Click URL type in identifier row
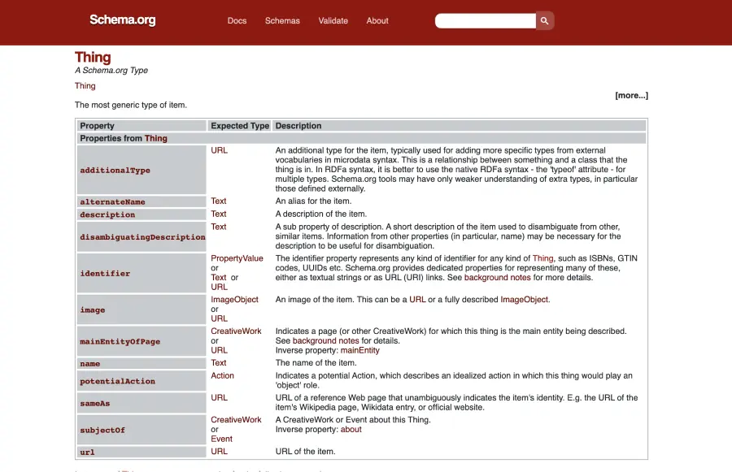 click(219, 287)
